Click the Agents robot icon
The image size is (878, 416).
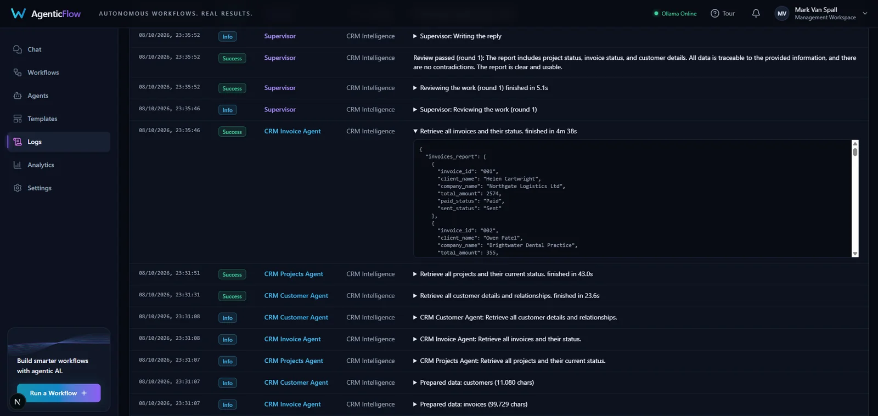[18, 95]
